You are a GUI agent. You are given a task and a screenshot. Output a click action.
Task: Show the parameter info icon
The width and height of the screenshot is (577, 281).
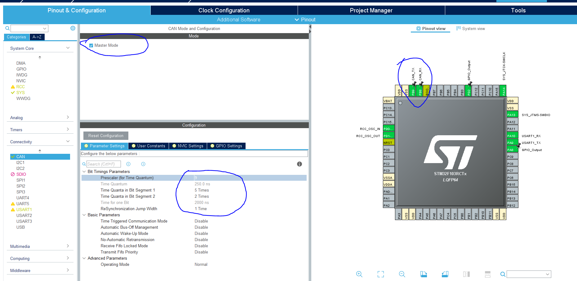[x=299, y=164]
